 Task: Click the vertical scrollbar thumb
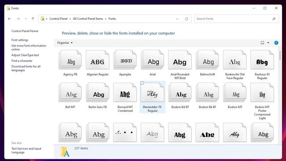pos(280,55)
